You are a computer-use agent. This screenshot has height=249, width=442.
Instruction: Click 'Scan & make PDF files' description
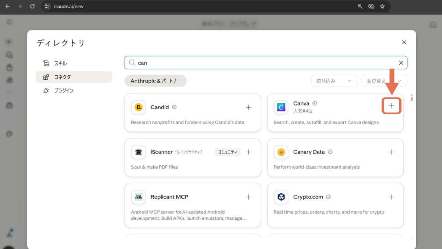click(154, 167)
